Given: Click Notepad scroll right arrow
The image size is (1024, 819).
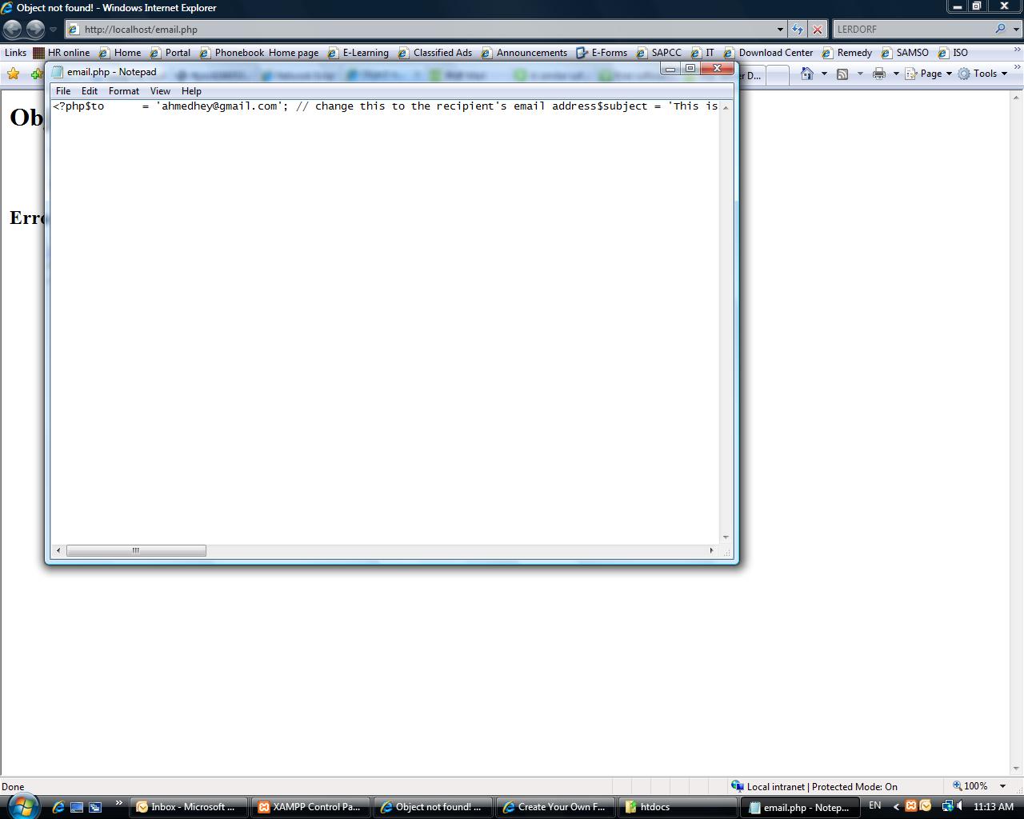Looking at the screenshot, I should (x=711, y=550).
